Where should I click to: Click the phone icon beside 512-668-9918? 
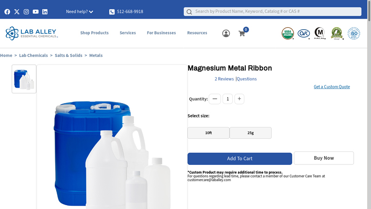tap(112, 12)
